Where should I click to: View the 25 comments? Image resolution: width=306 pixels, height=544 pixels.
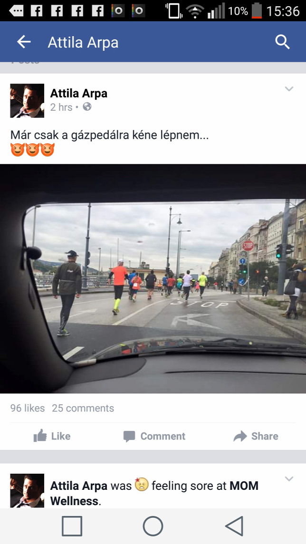(83, 408)
